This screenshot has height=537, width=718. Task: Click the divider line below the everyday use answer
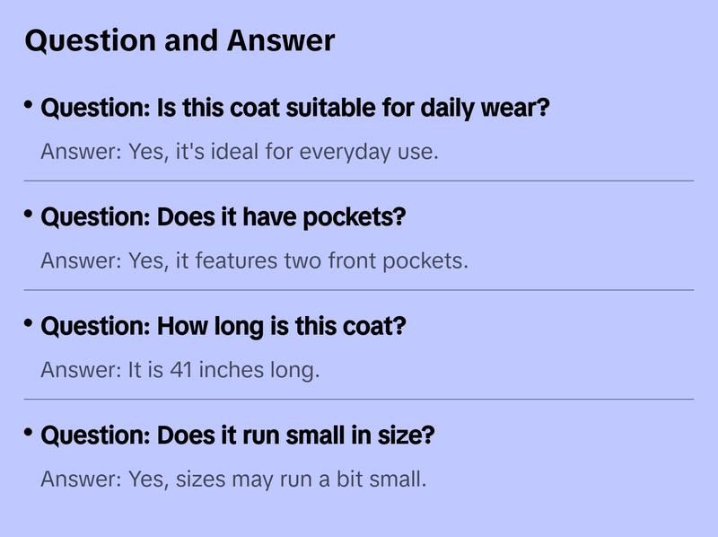click(x=359, y=180)
